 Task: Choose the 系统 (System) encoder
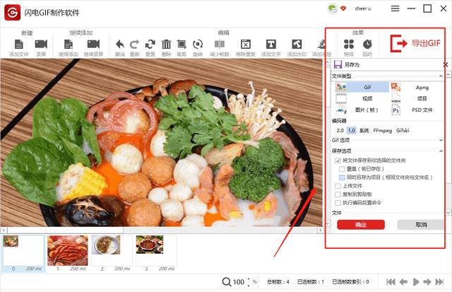click(x=364, y=130)
